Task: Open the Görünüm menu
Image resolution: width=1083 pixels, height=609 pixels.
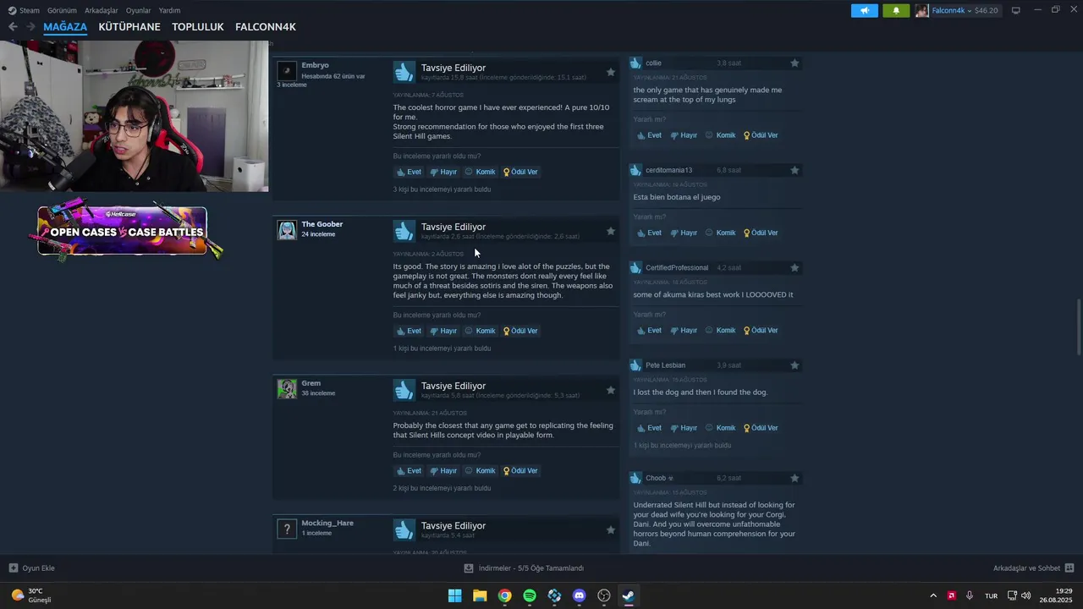Action: point(62,10)
